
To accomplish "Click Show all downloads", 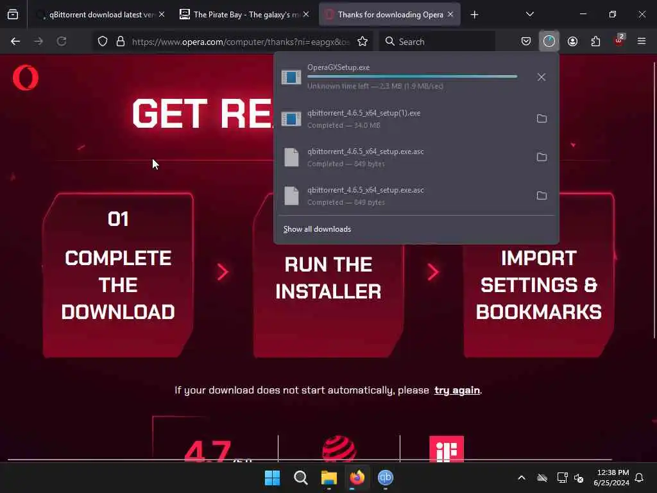I will tap(317, 229).
